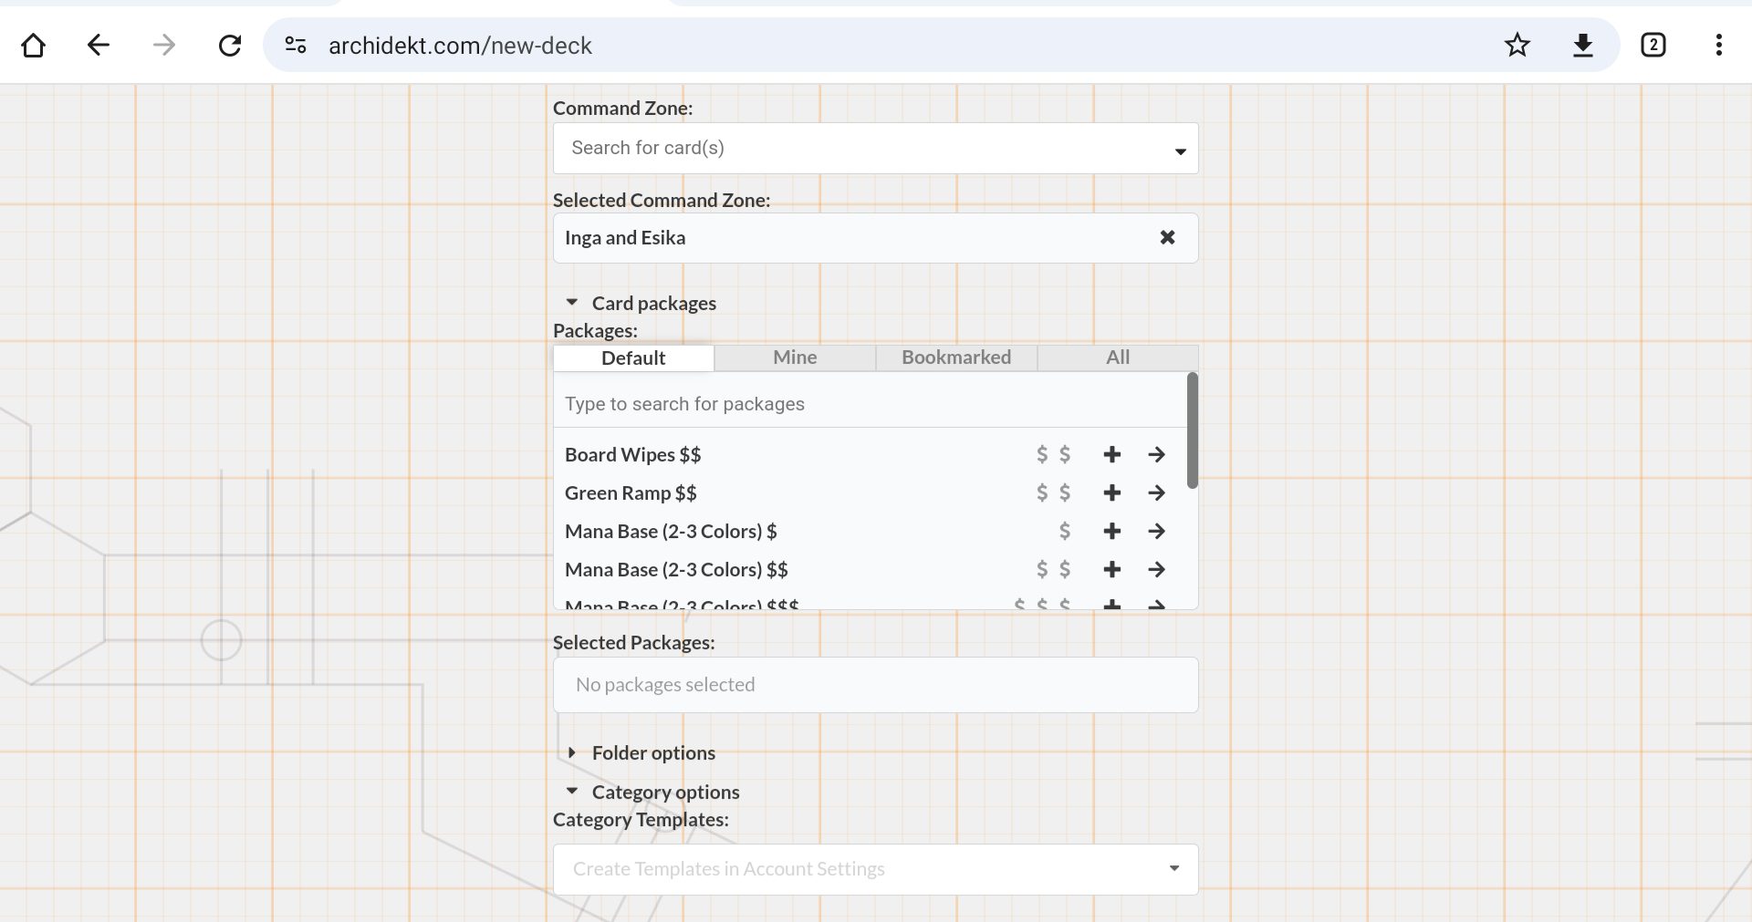Bookmark this page with the star icon
The height and width of the screenshot is (922, 1752).
click(1517, 45)
